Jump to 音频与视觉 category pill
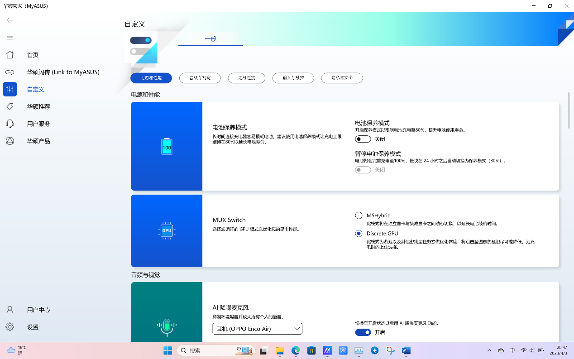This screenshot has height=359, width=574. [200, 78]
